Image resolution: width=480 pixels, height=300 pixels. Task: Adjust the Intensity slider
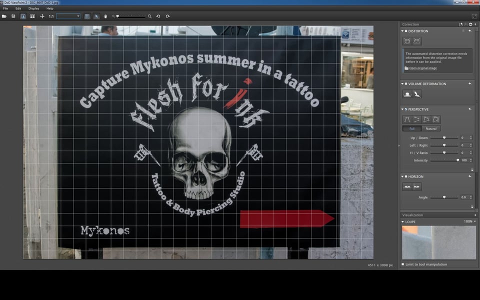444,160
